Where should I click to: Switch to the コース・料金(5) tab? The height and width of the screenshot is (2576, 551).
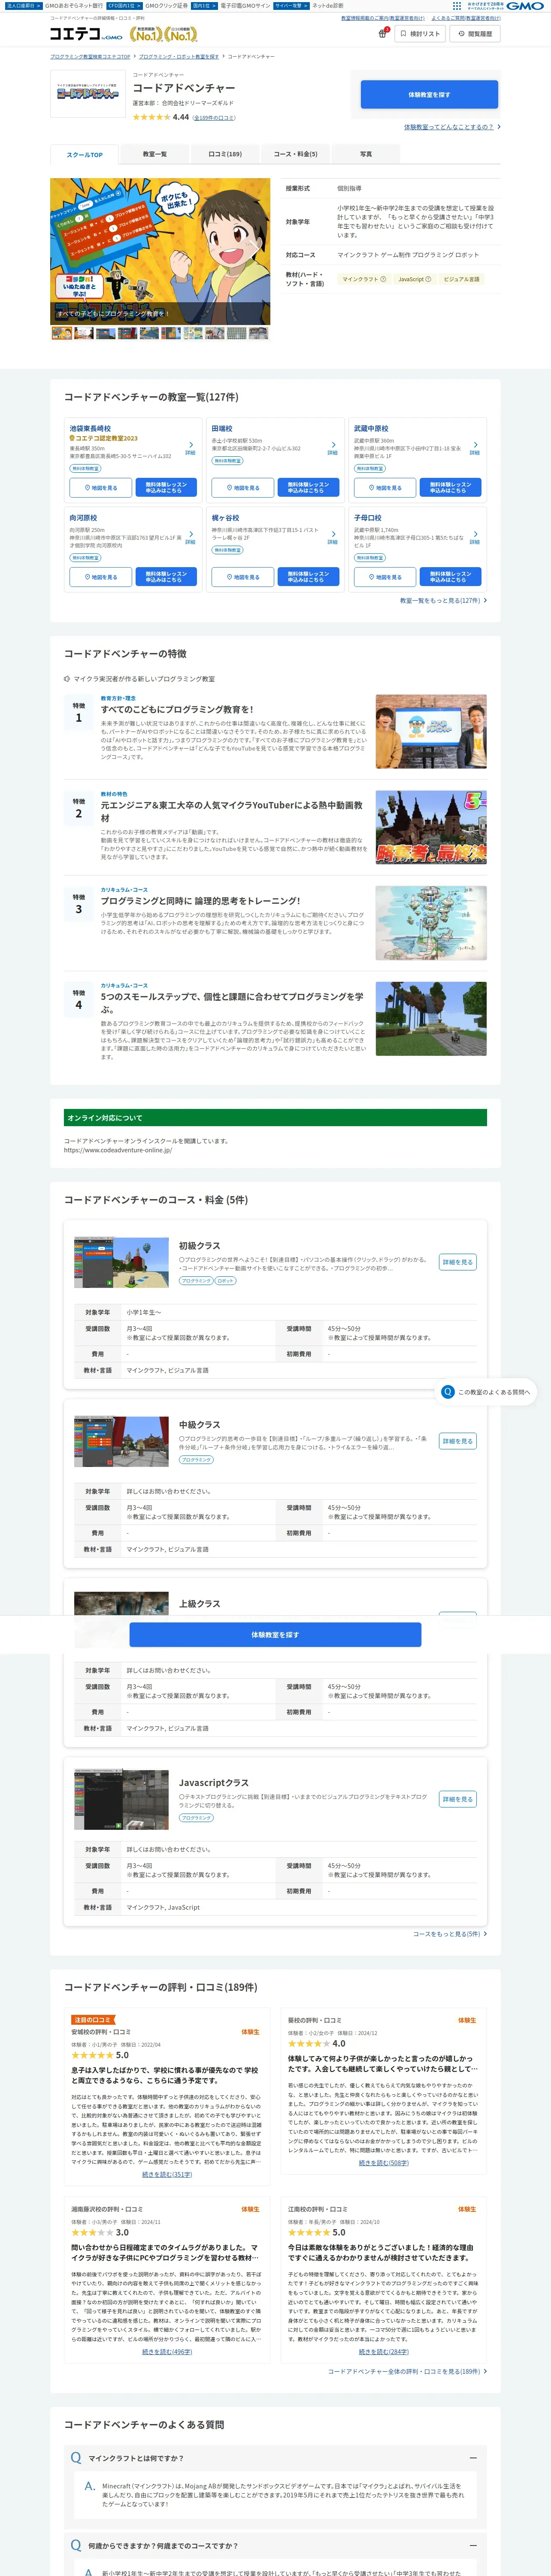pos(295,154)
